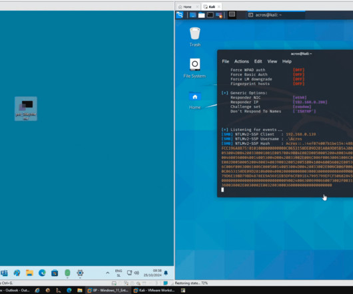The width and height of the screenshot is (353, 294).
Task: Open the notifications bell in guest taskbar
Action: click(x=166, y=273)
